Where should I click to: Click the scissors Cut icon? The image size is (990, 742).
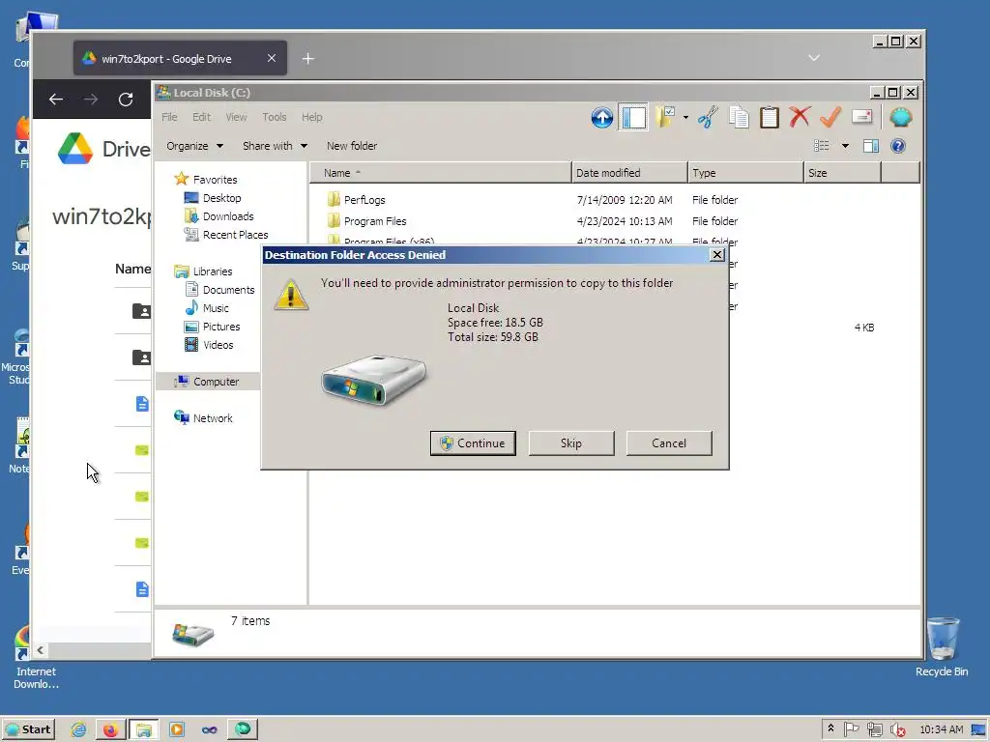coord(708,117)
